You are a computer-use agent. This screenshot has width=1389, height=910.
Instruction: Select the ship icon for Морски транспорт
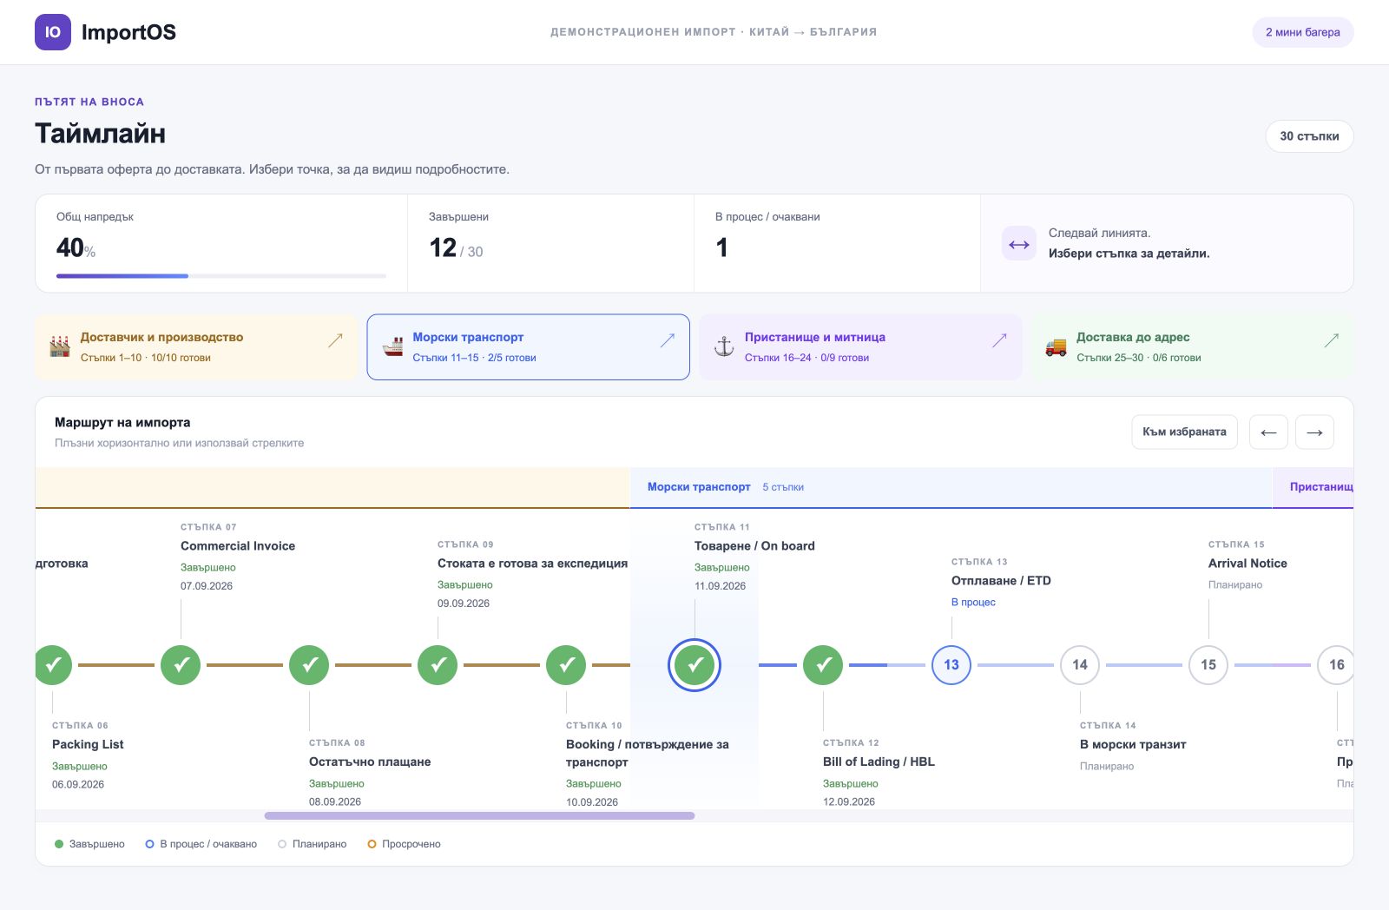pos(393,346)
